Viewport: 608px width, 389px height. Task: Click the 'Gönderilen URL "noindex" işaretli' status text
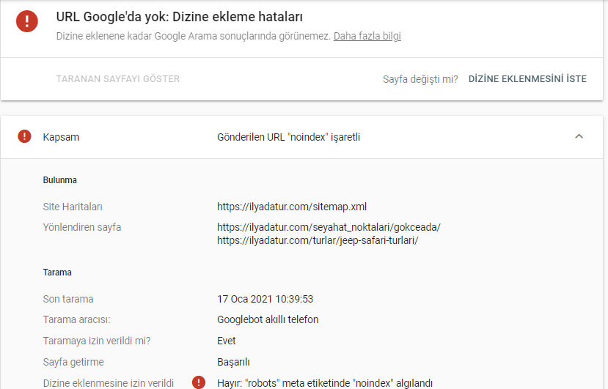point(288,137)
